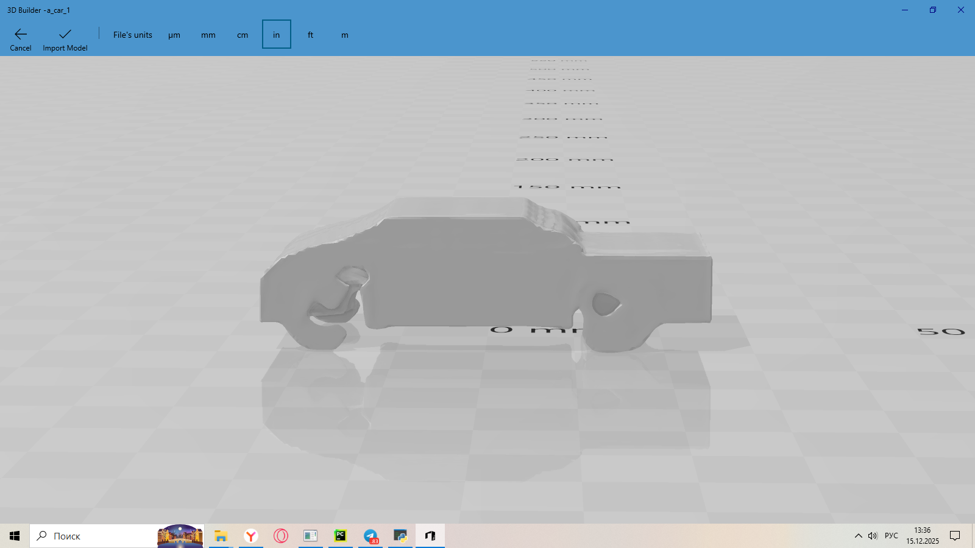Open the Windows Start menu
Image resolution: width=975 pixels, height=548 pixels.
pos(15,536)
